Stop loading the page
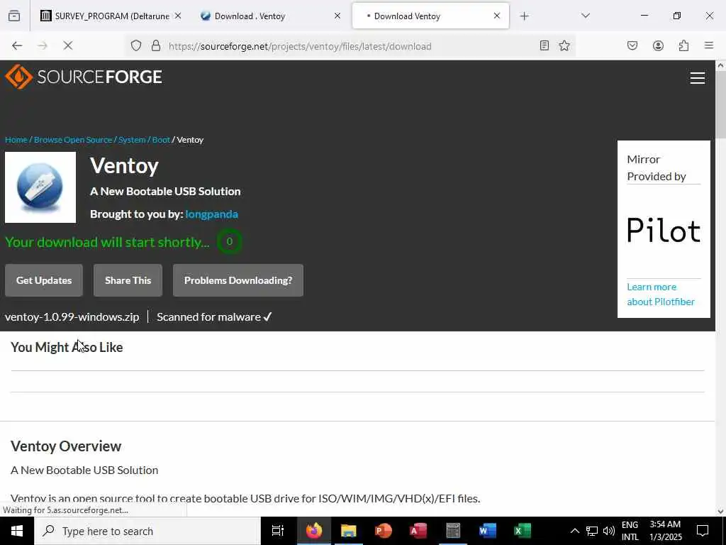This screenshot has height=545, width=726. point(67,45)
